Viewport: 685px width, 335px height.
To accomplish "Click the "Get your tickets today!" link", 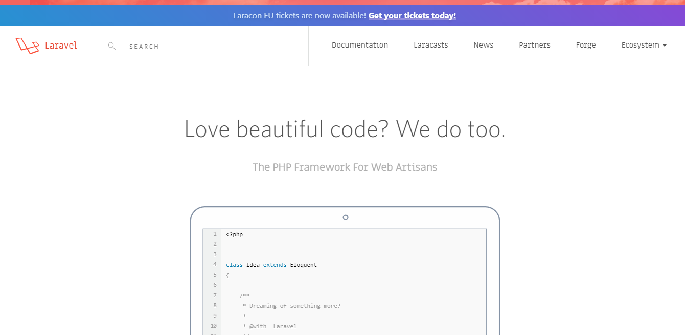I will coord(412,15).
